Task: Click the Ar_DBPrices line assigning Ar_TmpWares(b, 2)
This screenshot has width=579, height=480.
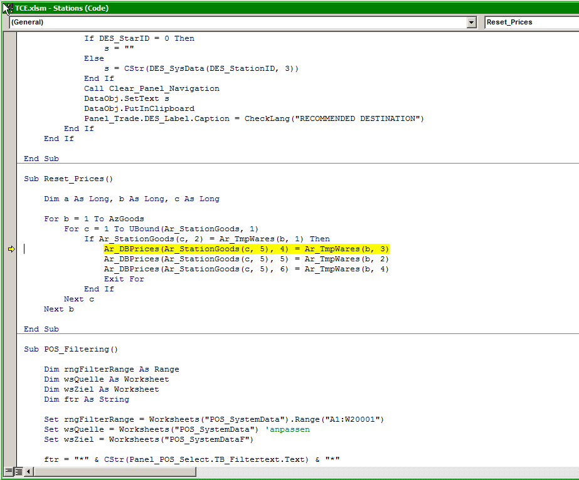Action: pos(247,259)
